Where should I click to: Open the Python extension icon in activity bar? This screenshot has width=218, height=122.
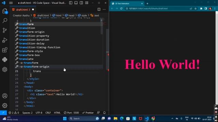pos(5,60)
